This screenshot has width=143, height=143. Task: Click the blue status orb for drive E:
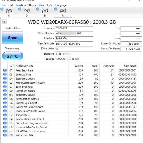coord(38,9)
